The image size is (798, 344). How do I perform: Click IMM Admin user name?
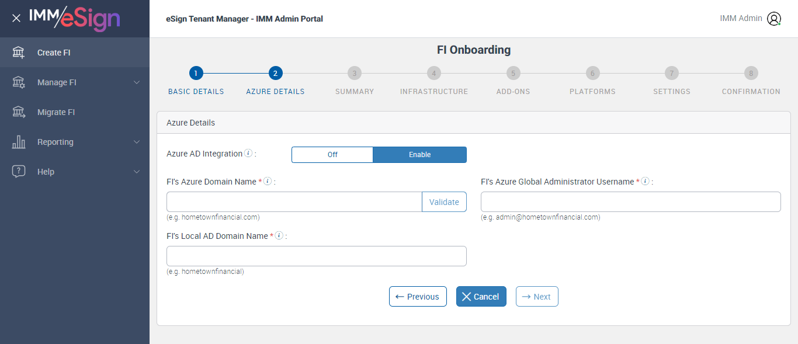(x=741, y=18)
